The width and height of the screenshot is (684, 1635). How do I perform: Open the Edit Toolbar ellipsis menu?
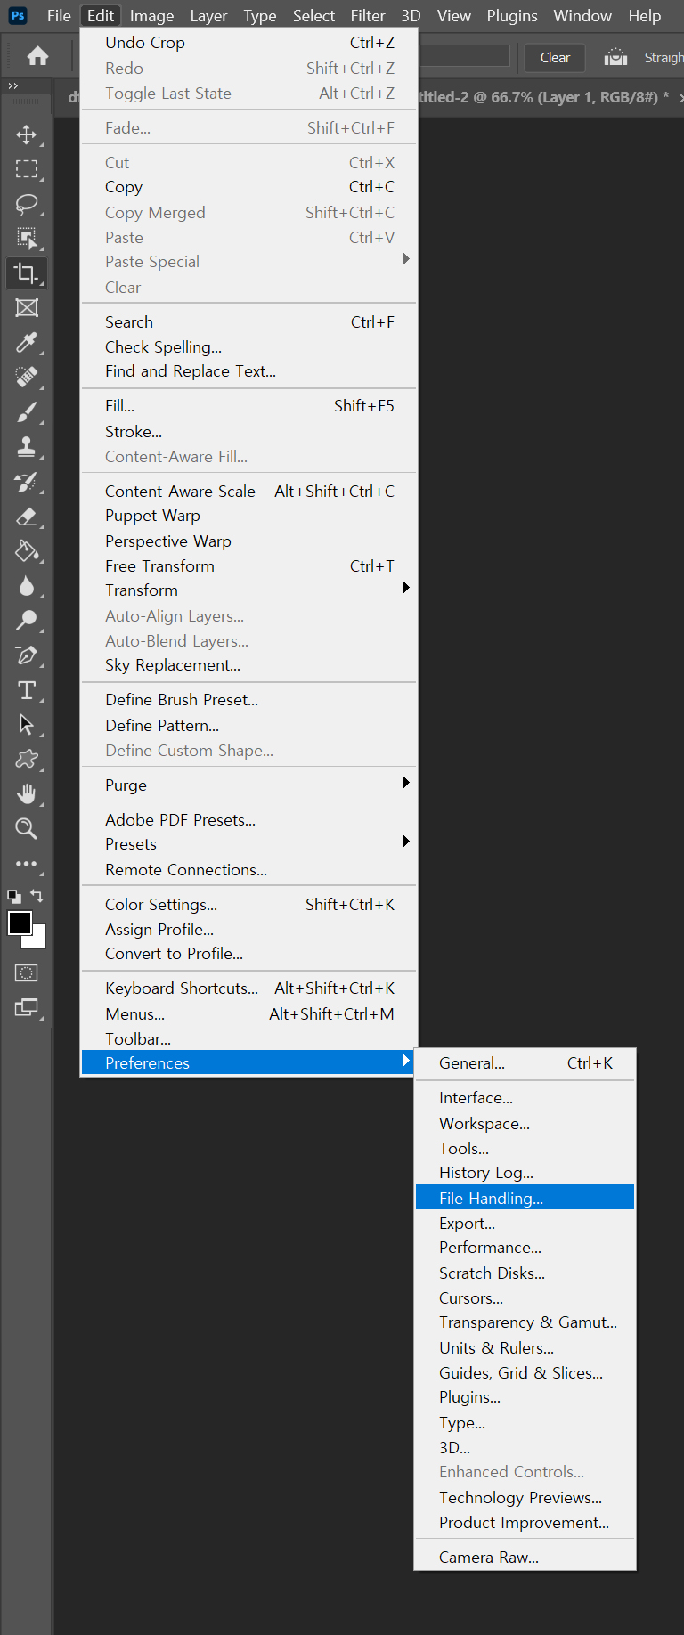pos(27,864)
